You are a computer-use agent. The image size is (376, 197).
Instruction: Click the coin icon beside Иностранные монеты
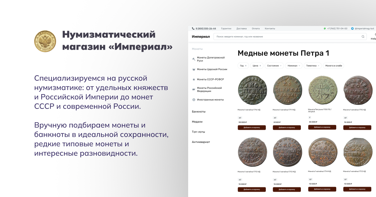pyautogui.click(x=194, y=100)
